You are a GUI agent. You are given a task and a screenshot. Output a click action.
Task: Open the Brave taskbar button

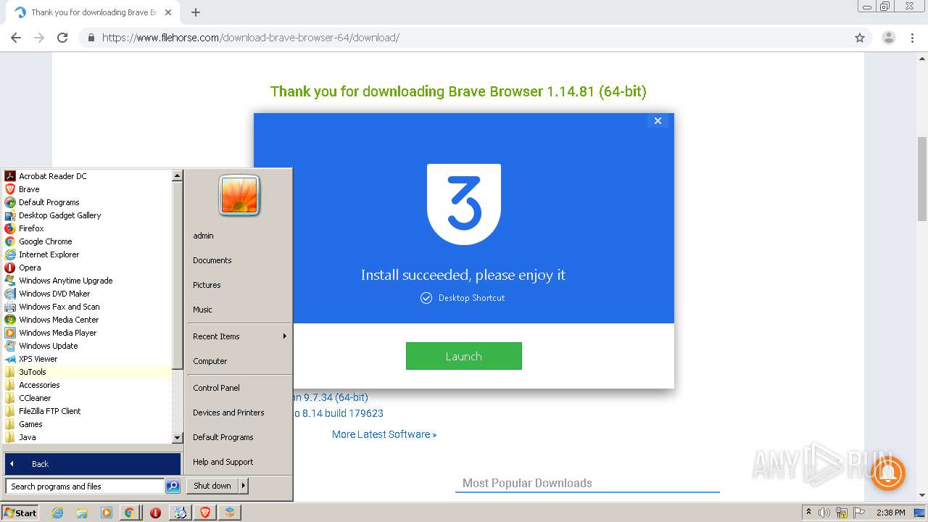click(x=205, y=513)
